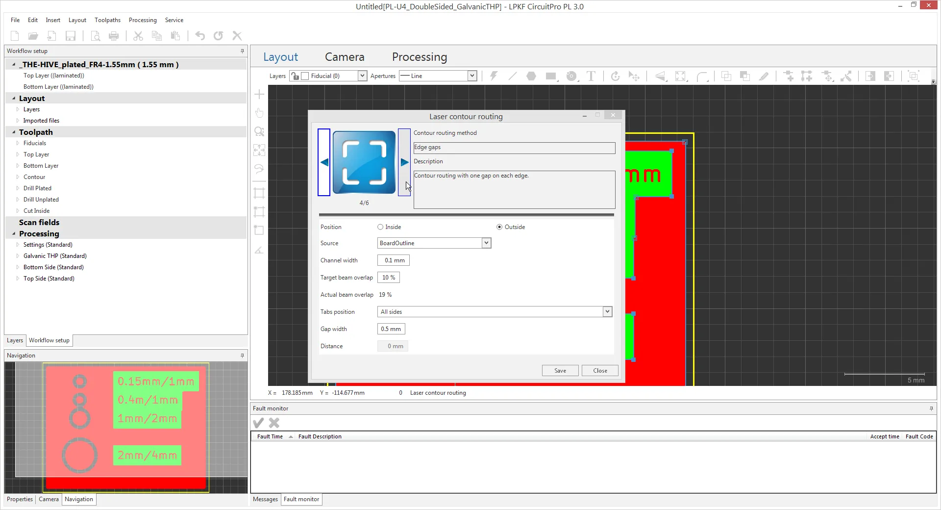Go to previous contour routing method
Viewport: 941px width, 510px height.
pos(324,162)
